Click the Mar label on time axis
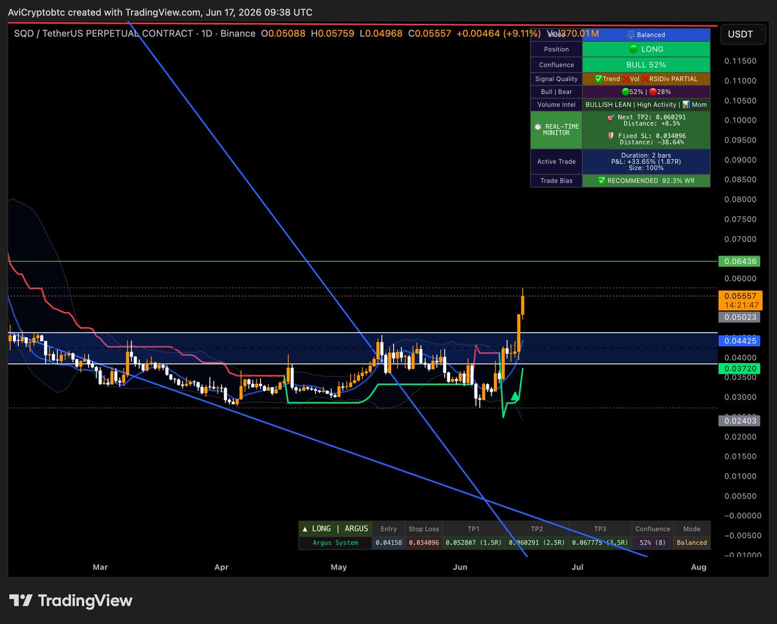 click(100, 567)
